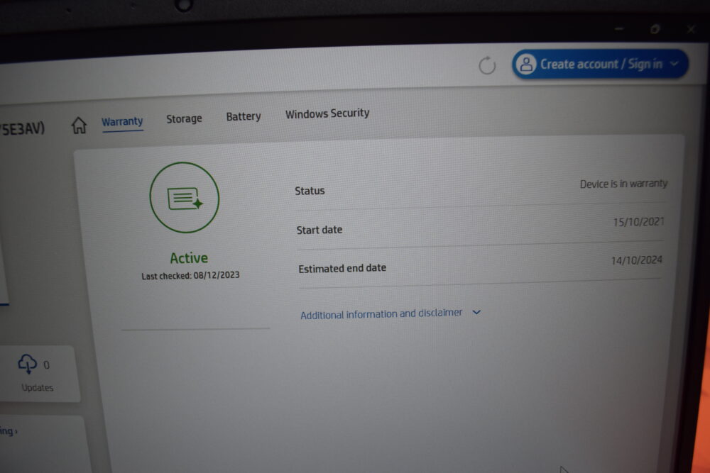Click the Status label

(x=310, y=191)
